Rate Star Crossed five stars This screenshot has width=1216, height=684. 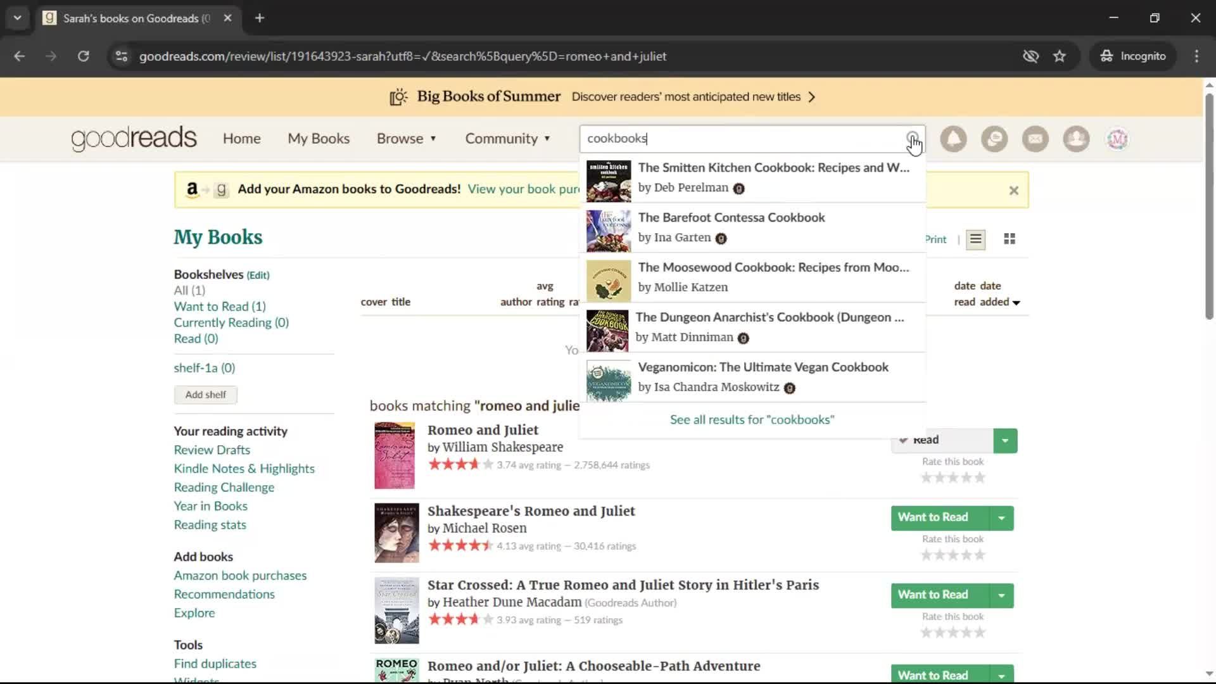(x=980, y=632)
